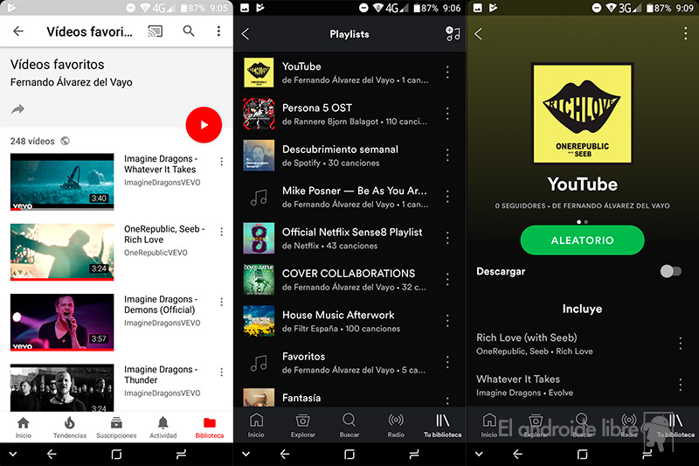
Task: Play all with the red play button
Action: (x=204, y=125)
